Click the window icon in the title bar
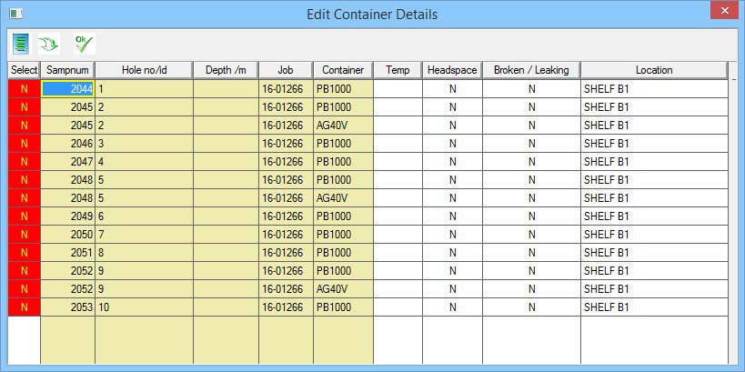Screen dimensions: 745x372 [x=16, y=14]
